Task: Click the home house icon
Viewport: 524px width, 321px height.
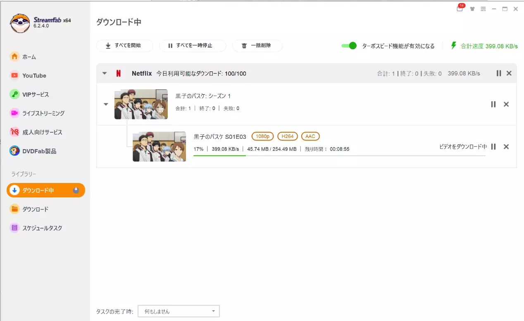Action: [x=14, y=57]
